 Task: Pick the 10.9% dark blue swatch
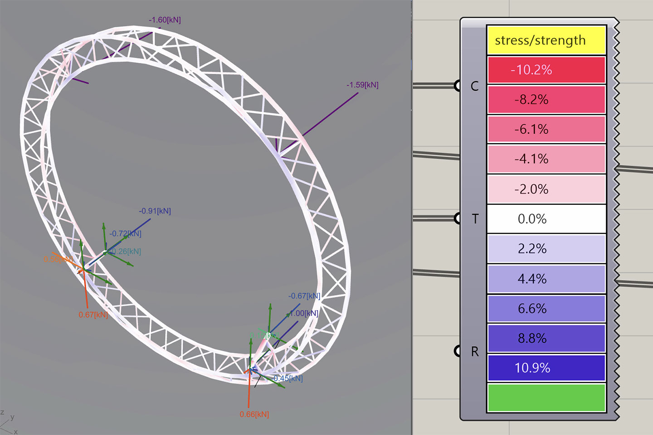[546, 368]
